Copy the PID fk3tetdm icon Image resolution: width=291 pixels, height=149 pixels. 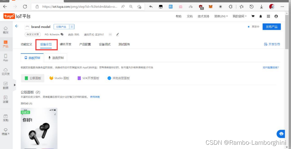(x=62, y=34)
